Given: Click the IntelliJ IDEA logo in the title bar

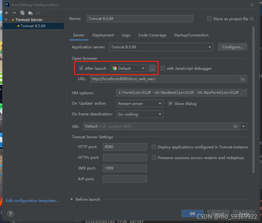Looking at the screenshot, I should 7,5.
